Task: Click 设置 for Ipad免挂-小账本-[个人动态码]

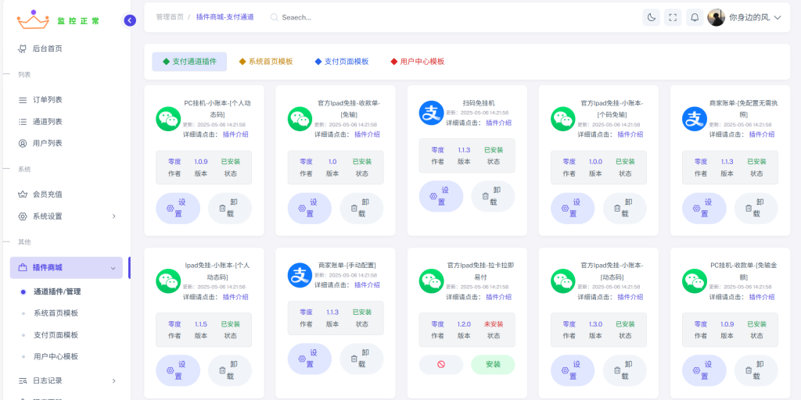Action: pos(178,370)
